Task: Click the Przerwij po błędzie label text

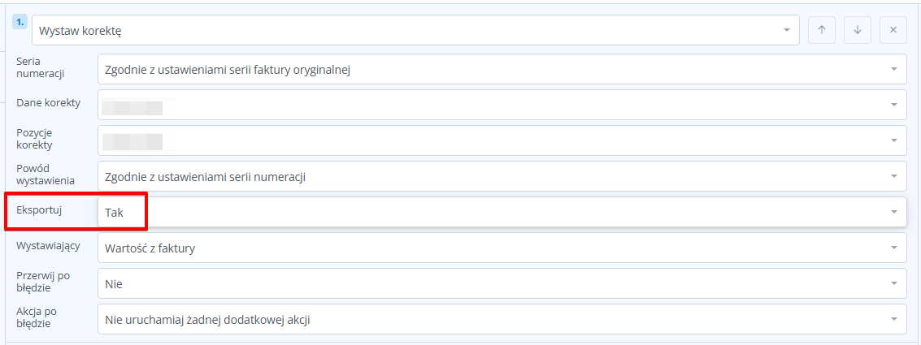Action: click(43, 281)
